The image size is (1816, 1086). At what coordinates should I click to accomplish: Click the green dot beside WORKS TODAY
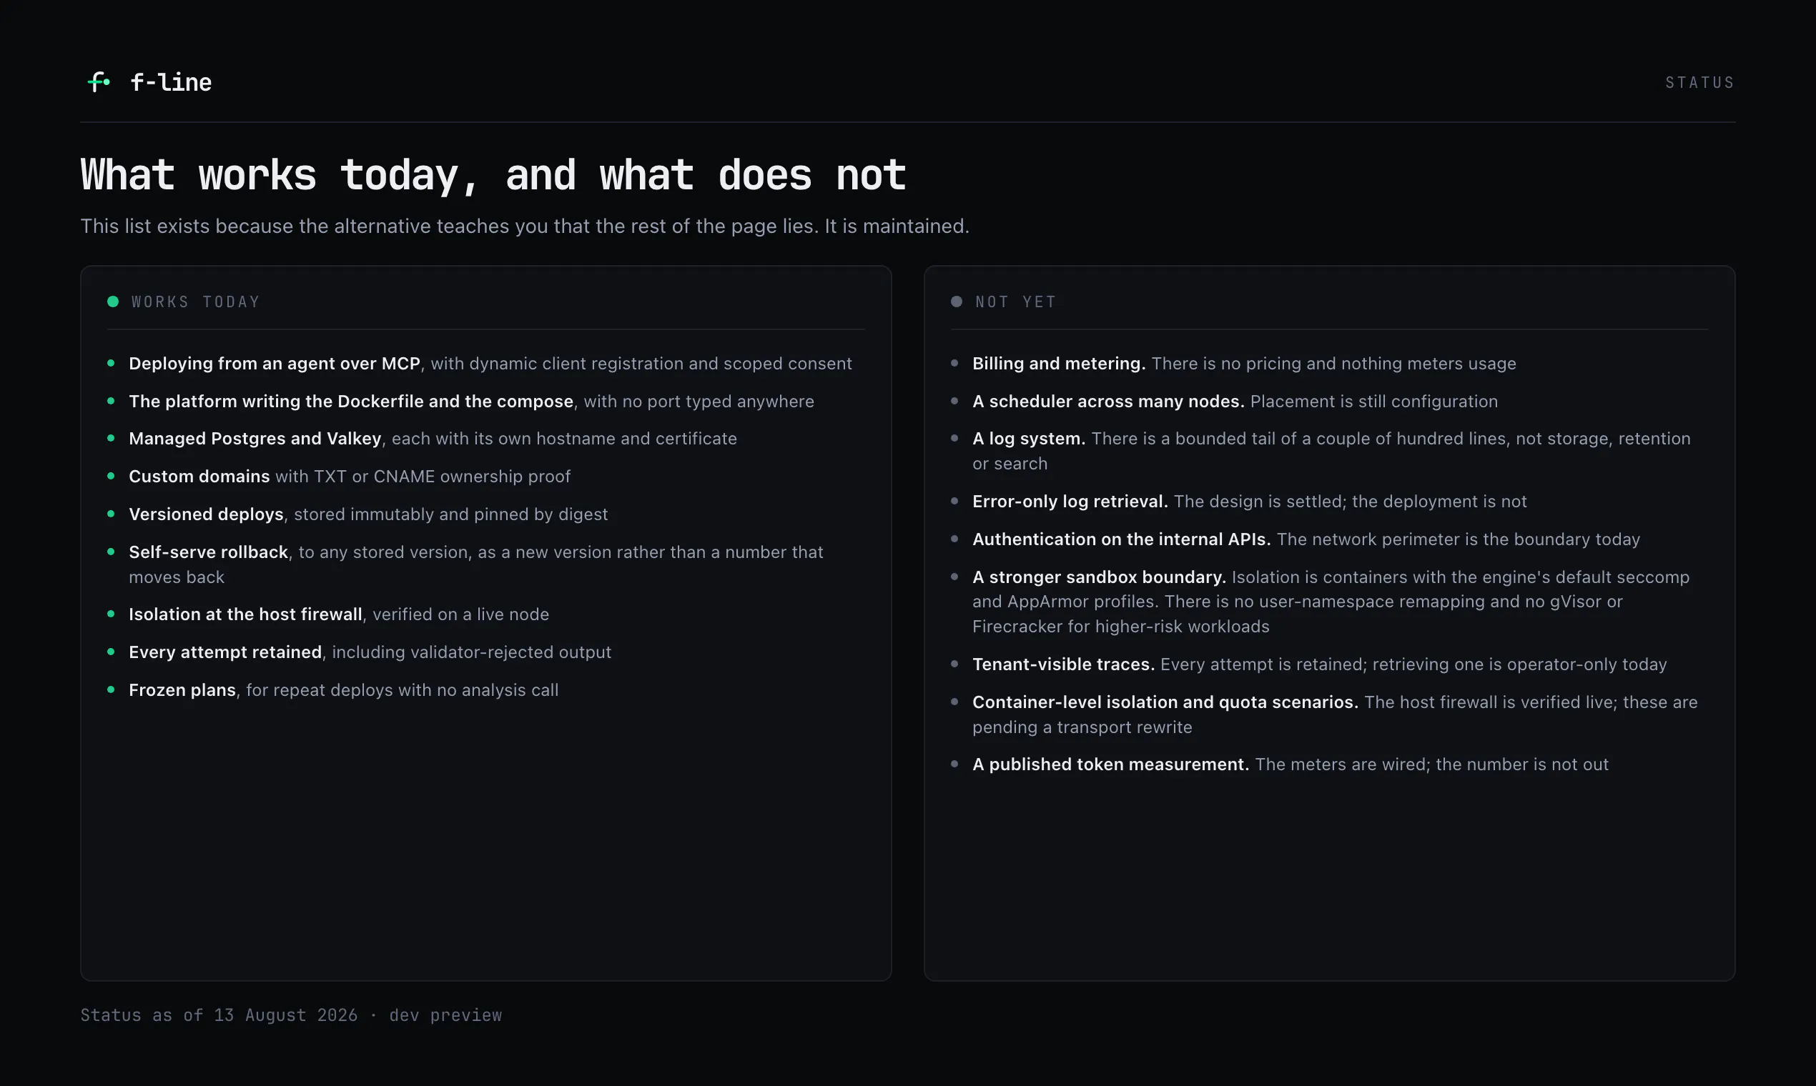pos(113,302)
